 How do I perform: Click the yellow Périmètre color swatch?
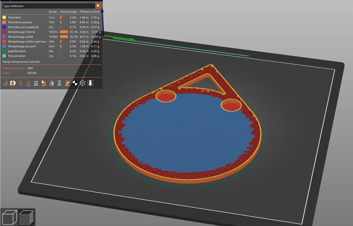(x=4, y=17)
